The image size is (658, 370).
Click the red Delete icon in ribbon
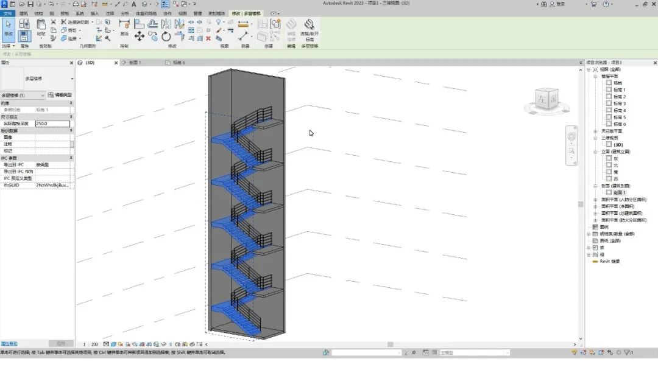[x=208, y=38]
